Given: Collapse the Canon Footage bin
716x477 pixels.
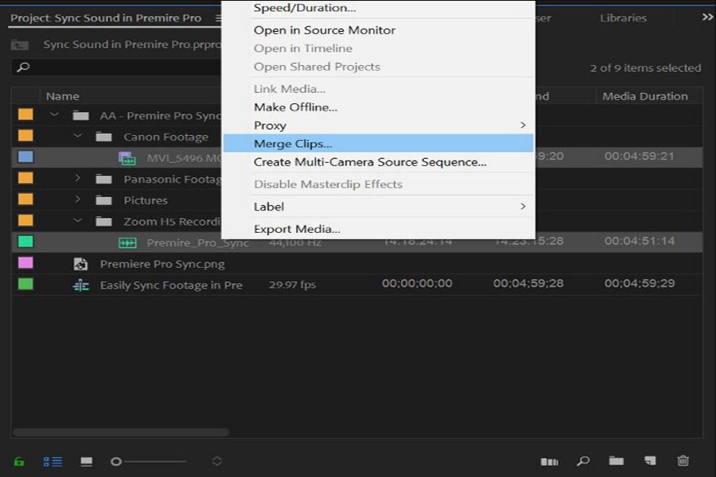Looking at the screenshot, I should (x=78, y=136).
